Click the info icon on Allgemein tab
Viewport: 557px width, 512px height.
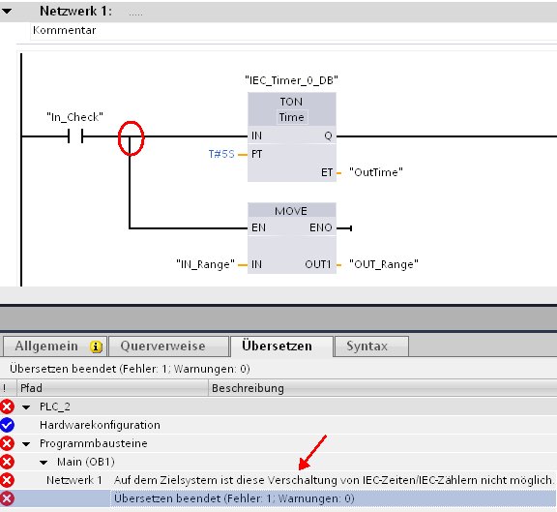[96, 346]
